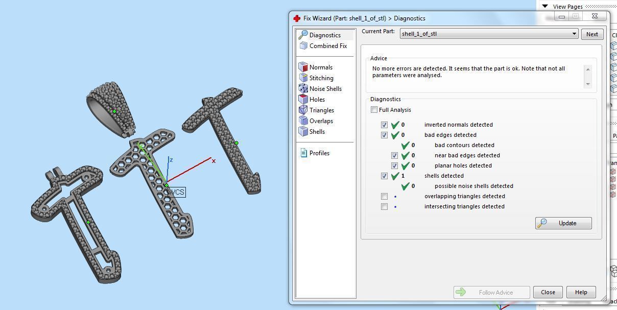Screen dimensions: 617x310
Task: Click the Advice message text
Action: click(468, 71)
